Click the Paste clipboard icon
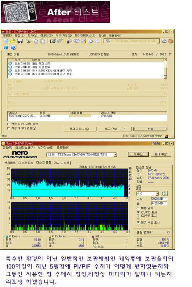192x287 pixels. 42,41
